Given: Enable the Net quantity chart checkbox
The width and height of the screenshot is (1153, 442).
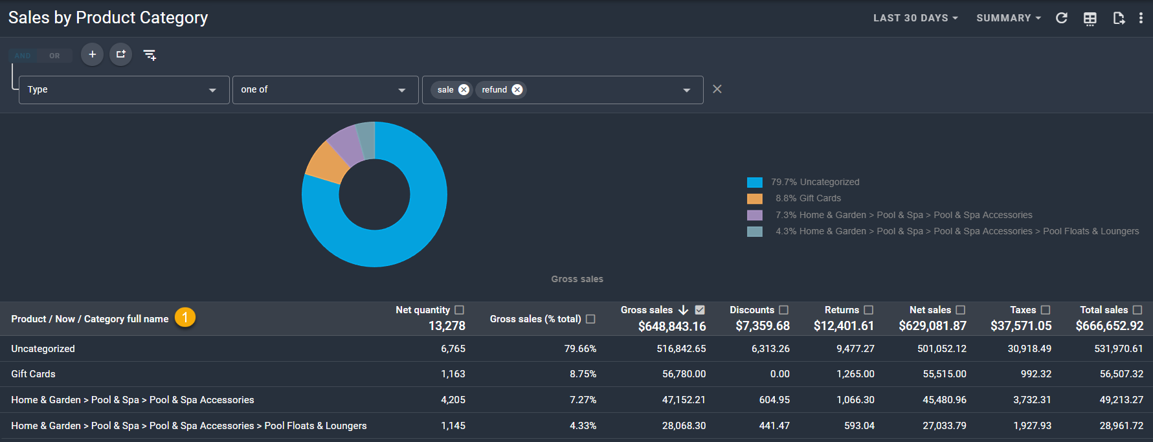Looking at the screenshot, I should (460, 310).
